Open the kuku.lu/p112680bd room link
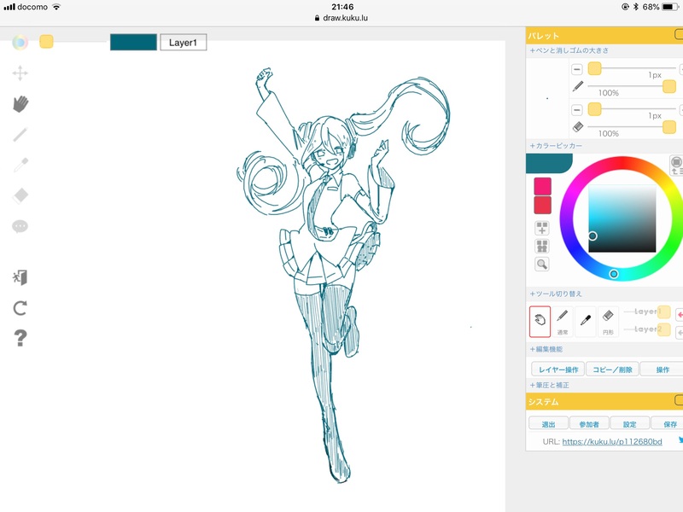 (x=612, y=441)
